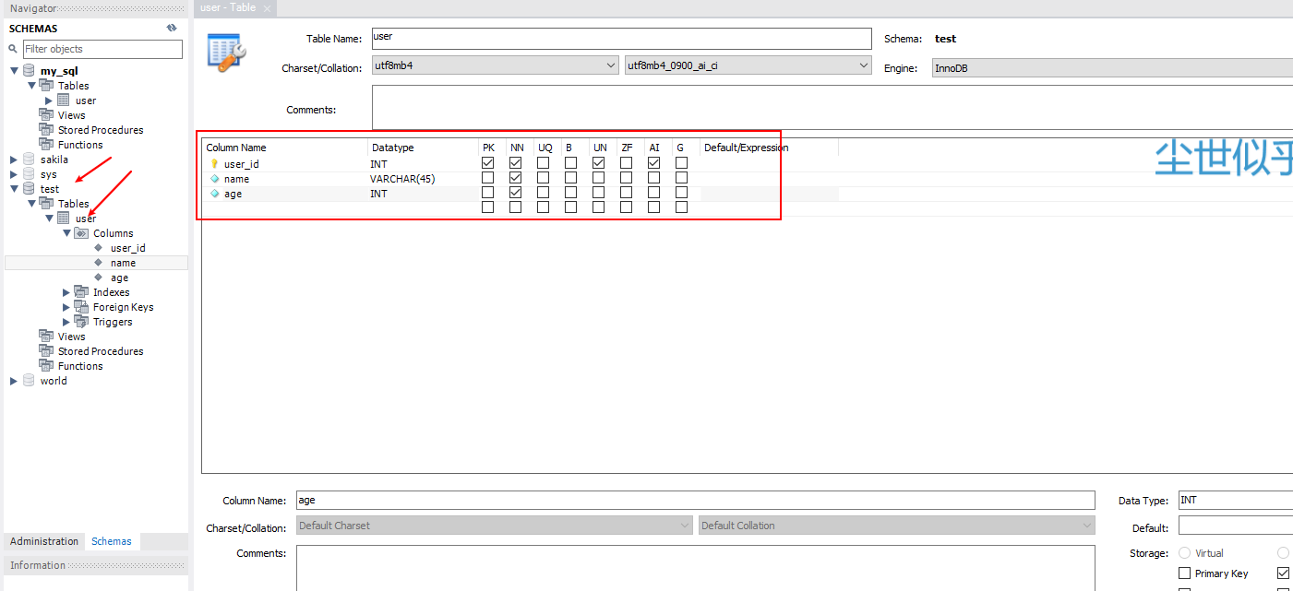Screen dimensions: 1293x591
Task: Click the my_sql database icon
Action: tap(29, 71)
